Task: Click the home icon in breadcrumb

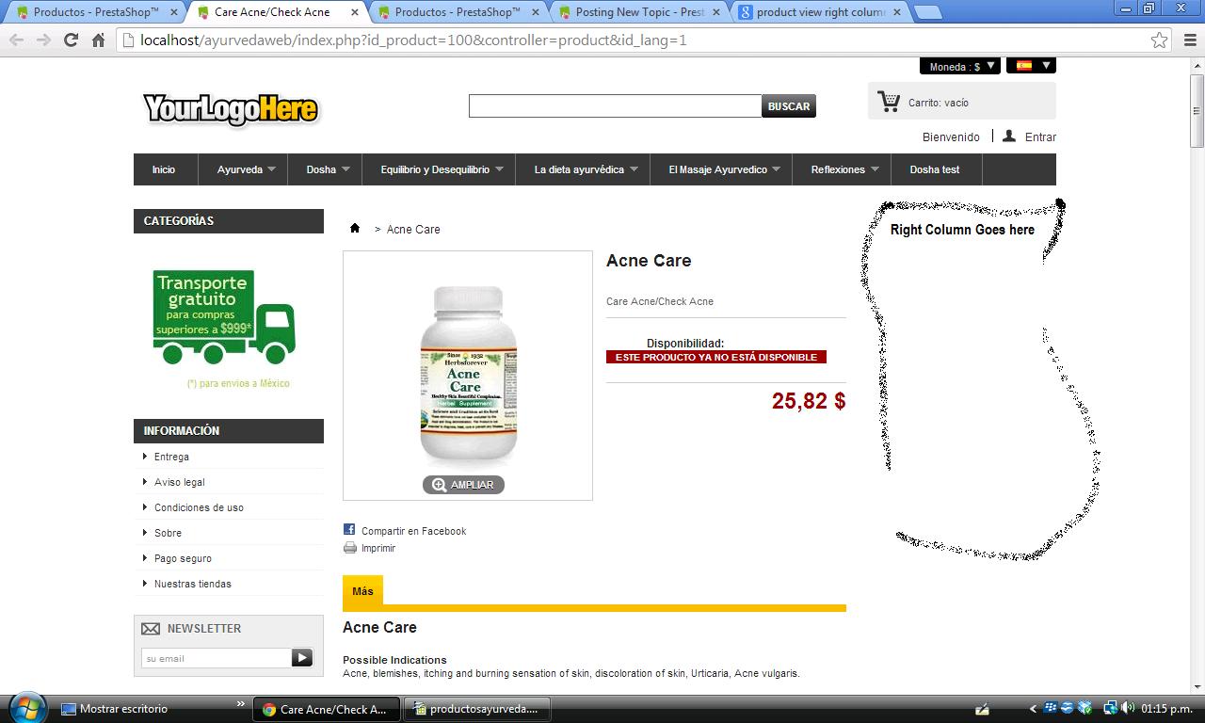Action: point(355,229)
